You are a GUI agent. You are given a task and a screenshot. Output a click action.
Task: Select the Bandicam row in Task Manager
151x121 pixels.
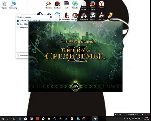(38, 21)
